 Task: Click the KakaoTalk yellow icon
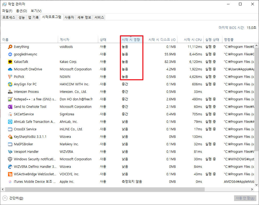10,62
